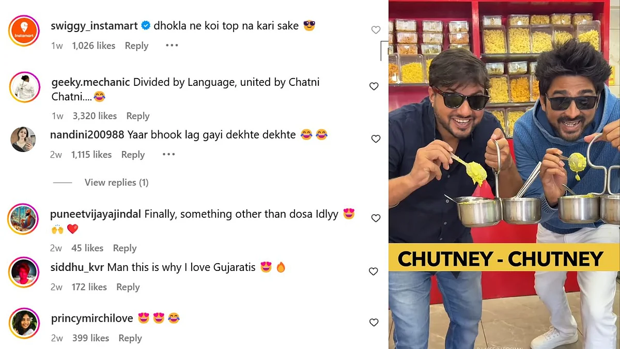This screenshot has width=620, height=349.
Task: Show who liked with 1,026 likes
Action: pos(94,45)
